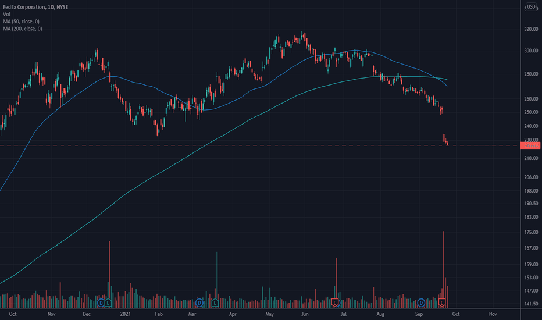
Task: Click the May label on time axis
Action: (270, 314)
